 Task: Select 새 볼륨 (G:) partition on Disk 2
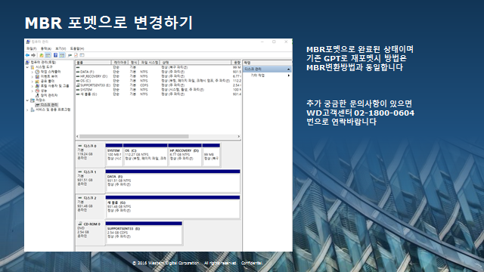(173, 207)
